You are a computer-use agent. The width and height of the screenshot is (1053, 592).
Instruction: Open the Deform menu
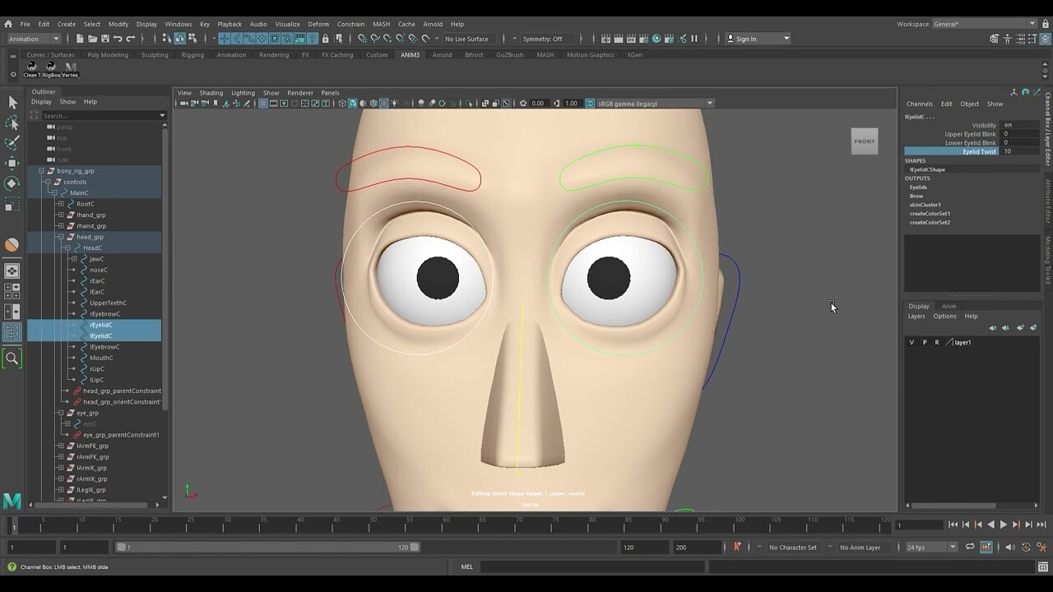coord(318,24)
